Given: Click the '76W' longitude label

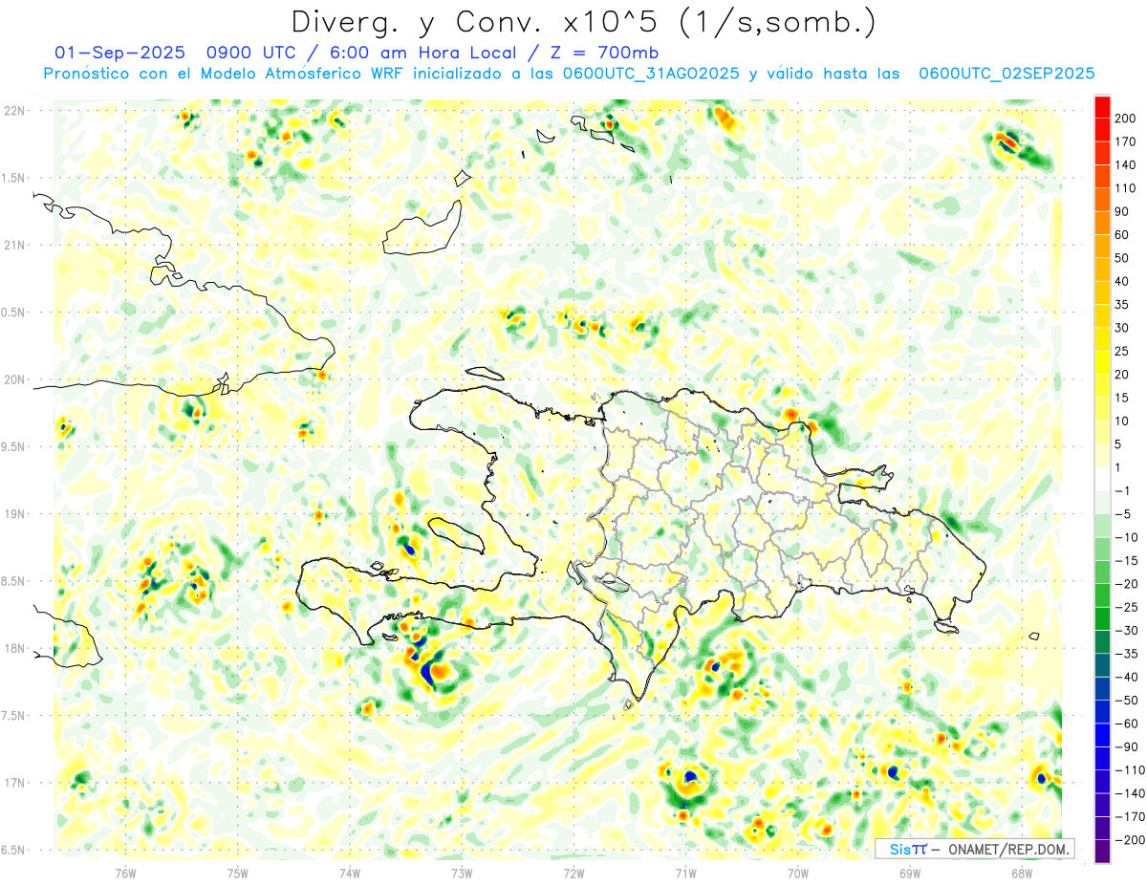Looking at the screenshot, I should pos(125,874).
